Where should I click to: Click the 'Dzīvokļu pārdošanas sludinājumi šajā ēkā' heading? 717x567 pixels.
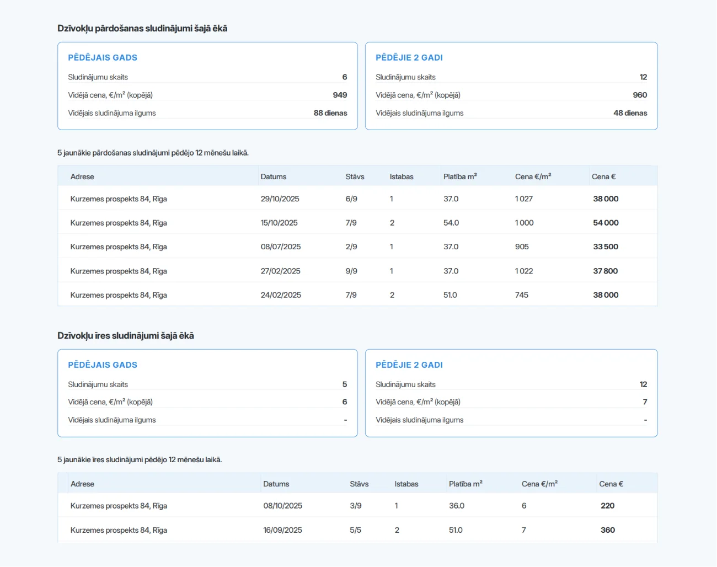(142, 28)
